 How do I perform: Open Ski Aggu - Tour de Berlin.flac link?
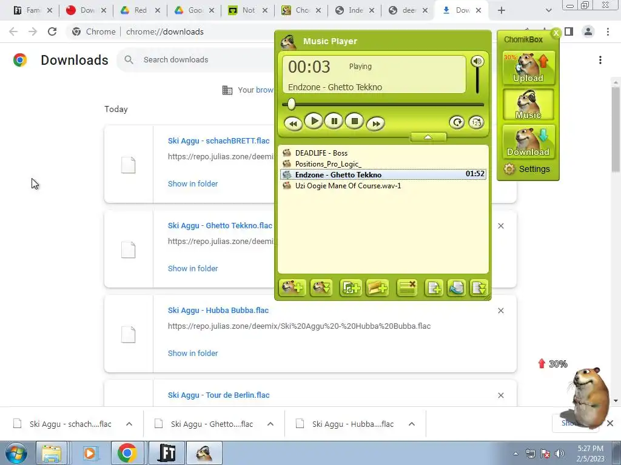pos(218,395)
